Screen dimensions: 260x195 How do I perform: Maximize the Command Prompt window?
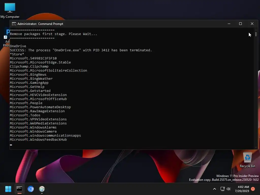pyautogui.click(x=240, y=24)
